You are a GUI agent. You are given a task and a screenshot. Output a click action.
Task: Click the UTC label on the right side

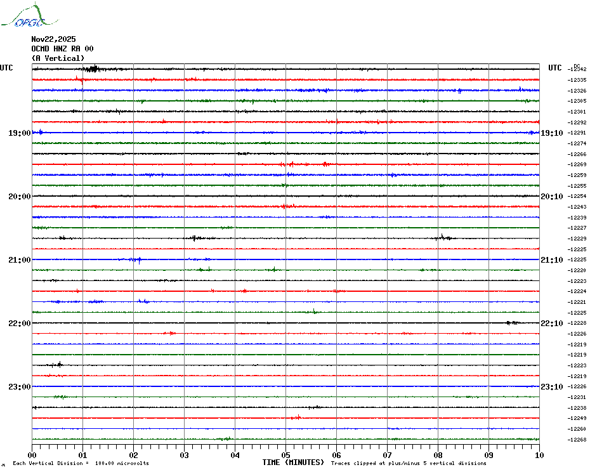554,68
